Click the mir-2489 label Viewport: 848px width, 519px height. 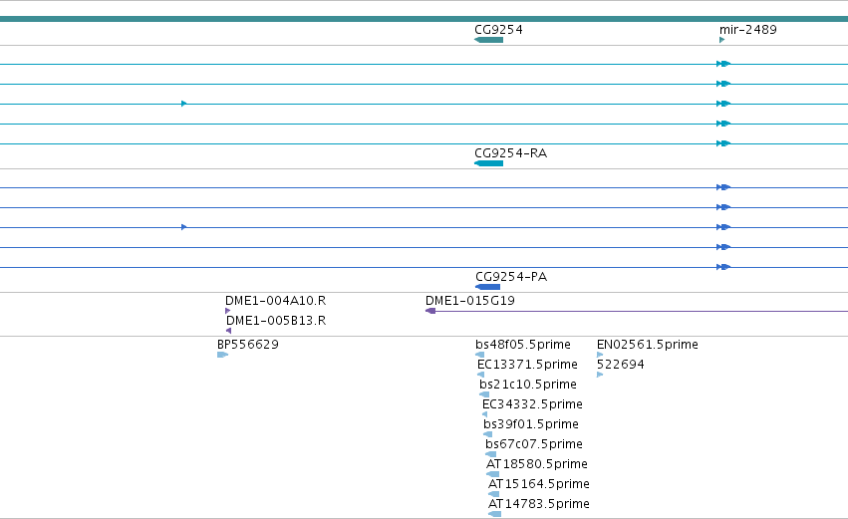(748, 30)
